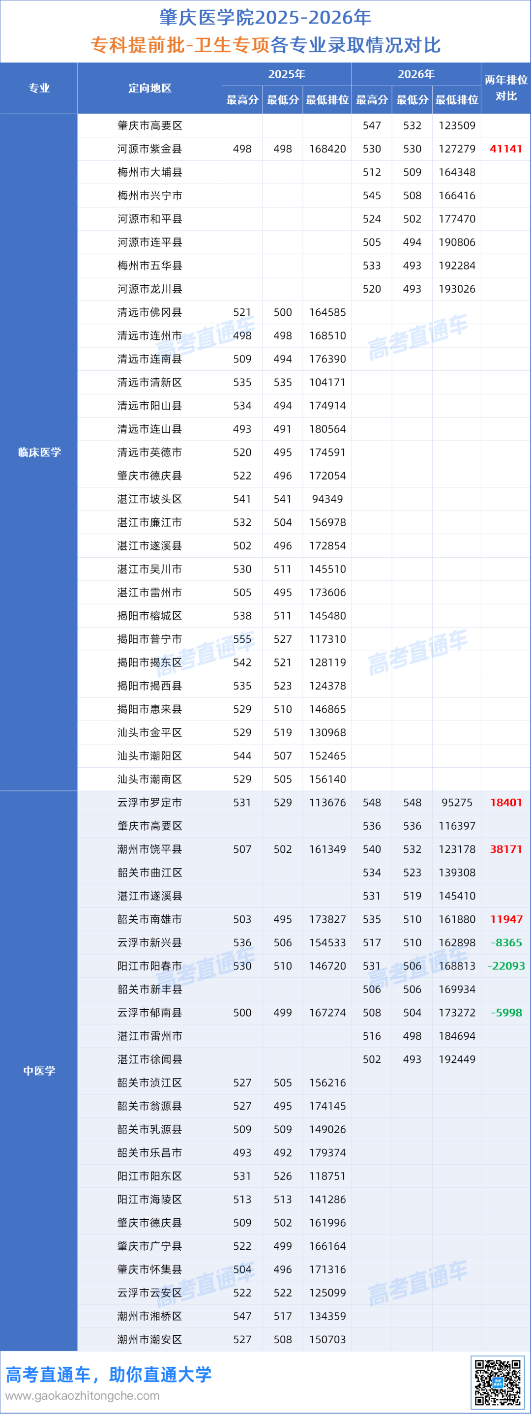Select the 中医学 major cell

pyautogui.click(x=39, y=1070)
